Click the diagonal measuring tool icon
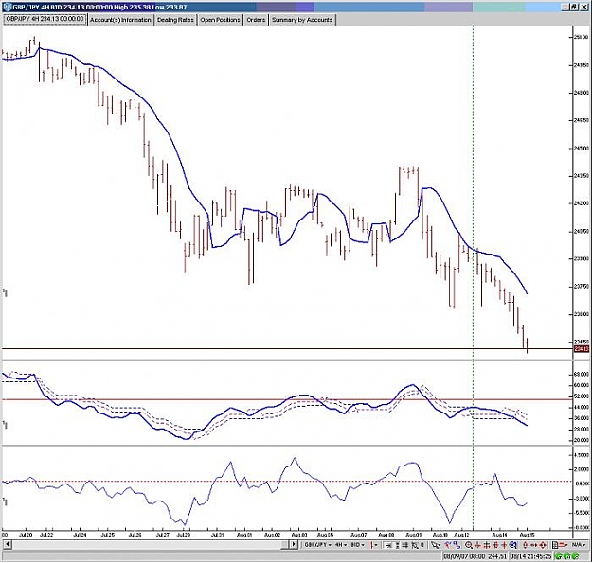 pos(415,545)
